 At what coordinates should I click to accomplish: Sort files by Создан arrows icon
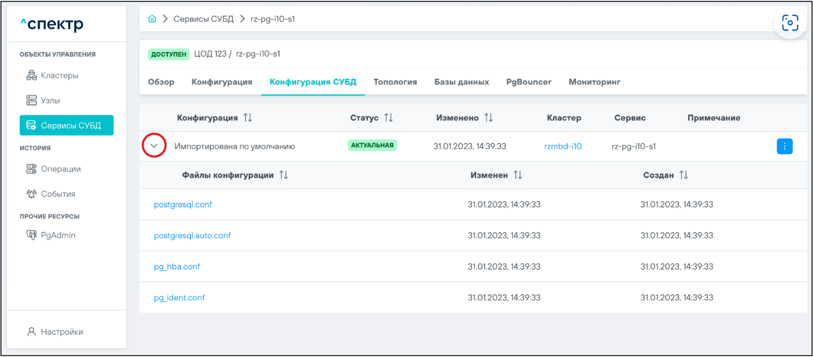pos(683,176)
